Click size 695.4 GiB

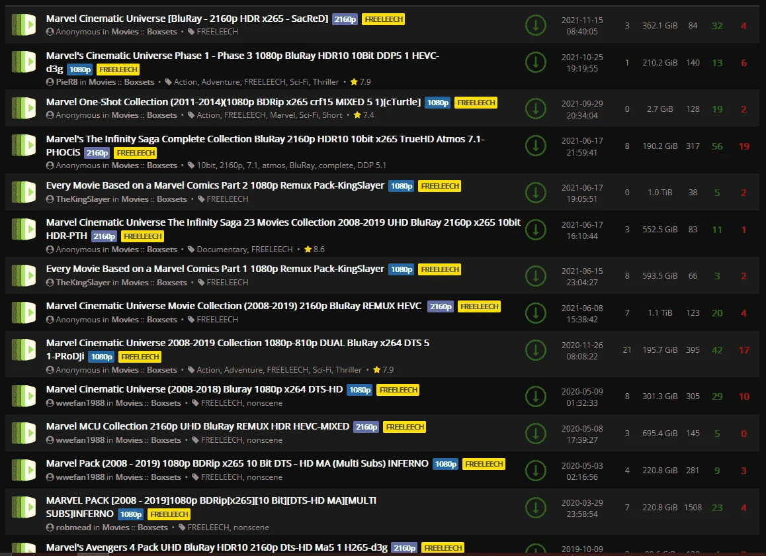click(660, 434)
